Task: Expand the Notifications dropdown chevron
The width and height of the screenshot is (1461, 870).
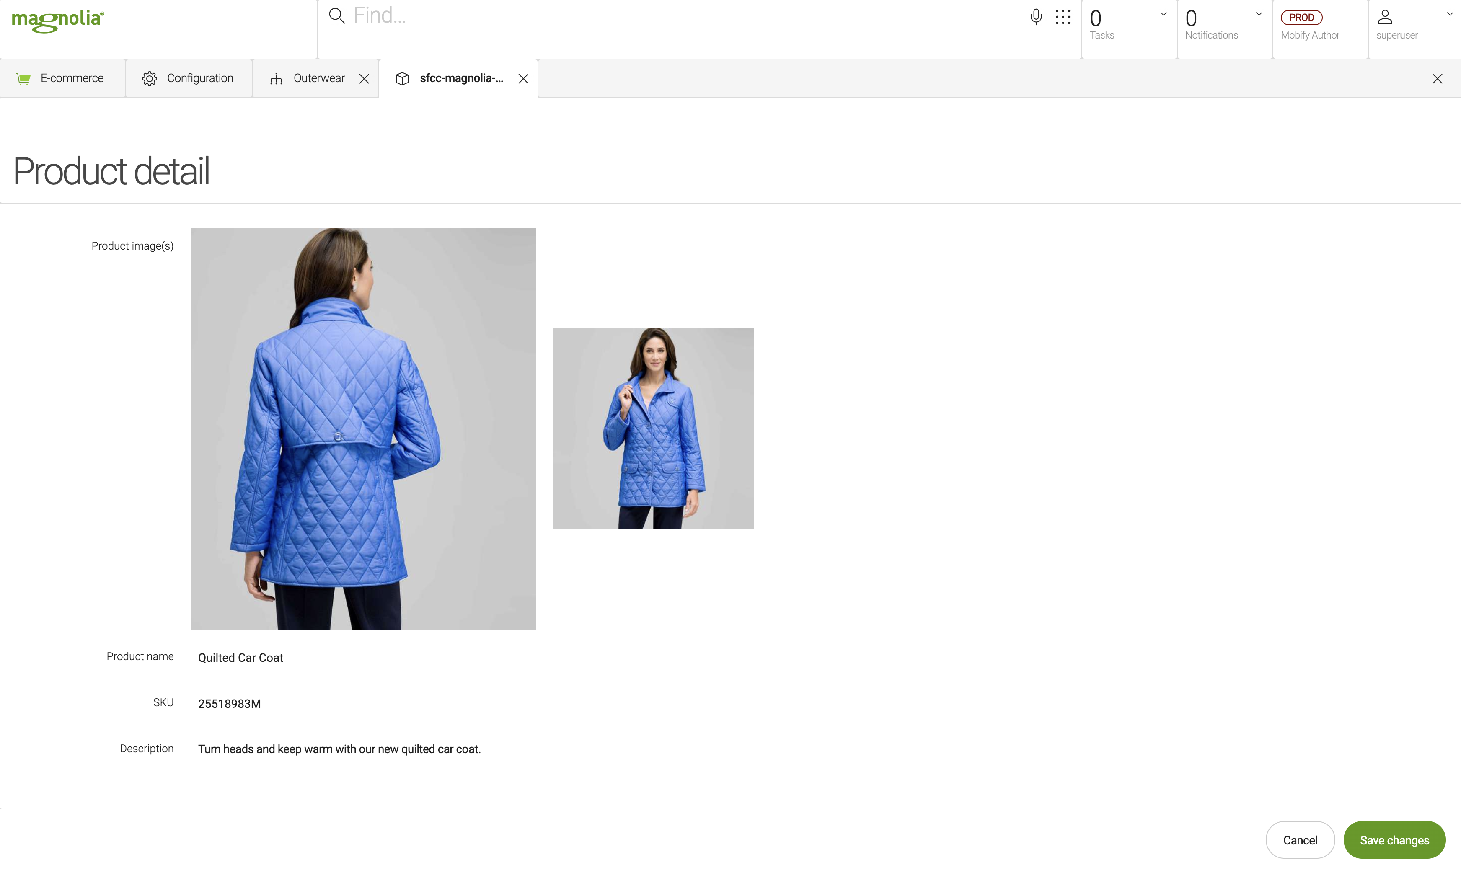Action: (x=1259, y=14)
